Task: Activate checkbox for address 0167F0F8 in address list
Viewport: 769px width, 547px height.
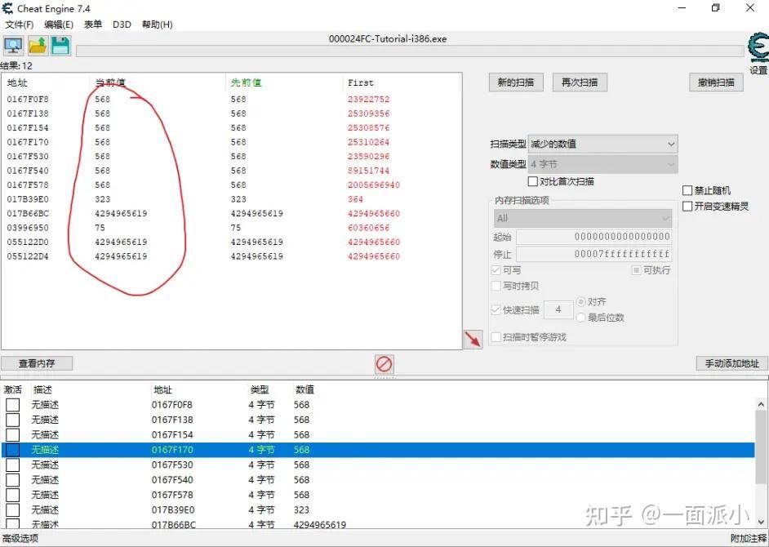Action: point(13,405)
